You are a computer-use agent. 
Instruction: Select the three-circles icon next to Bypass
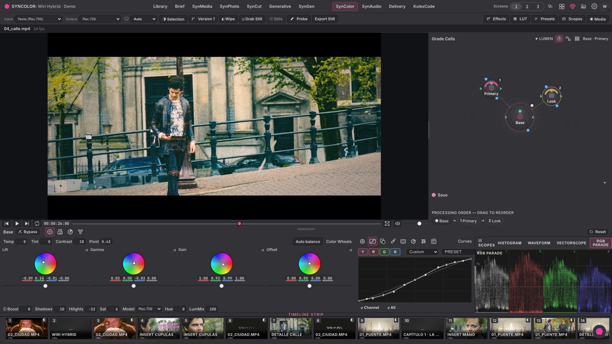[80, 232]
